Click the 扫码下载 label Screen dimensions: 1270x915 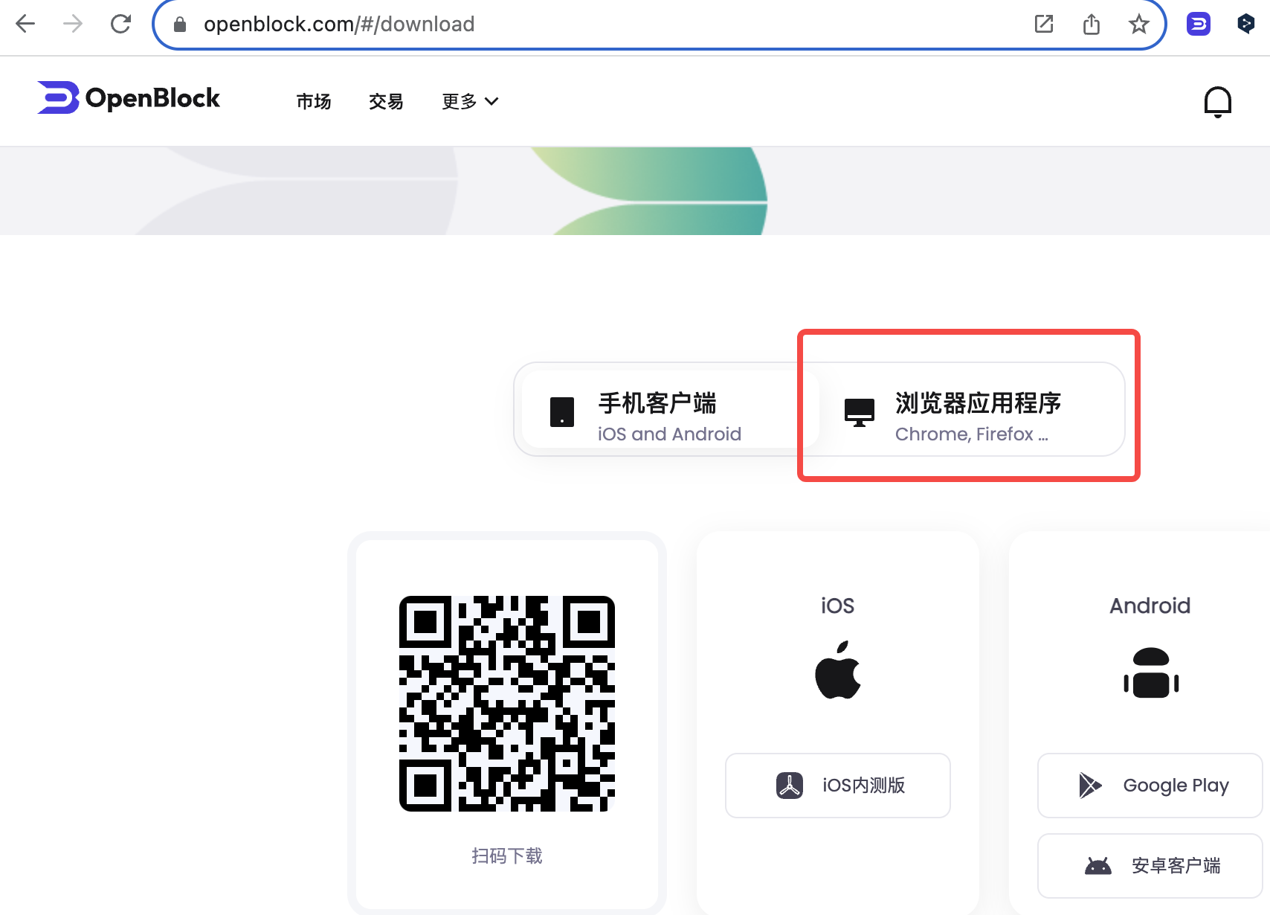pos(507,856)
